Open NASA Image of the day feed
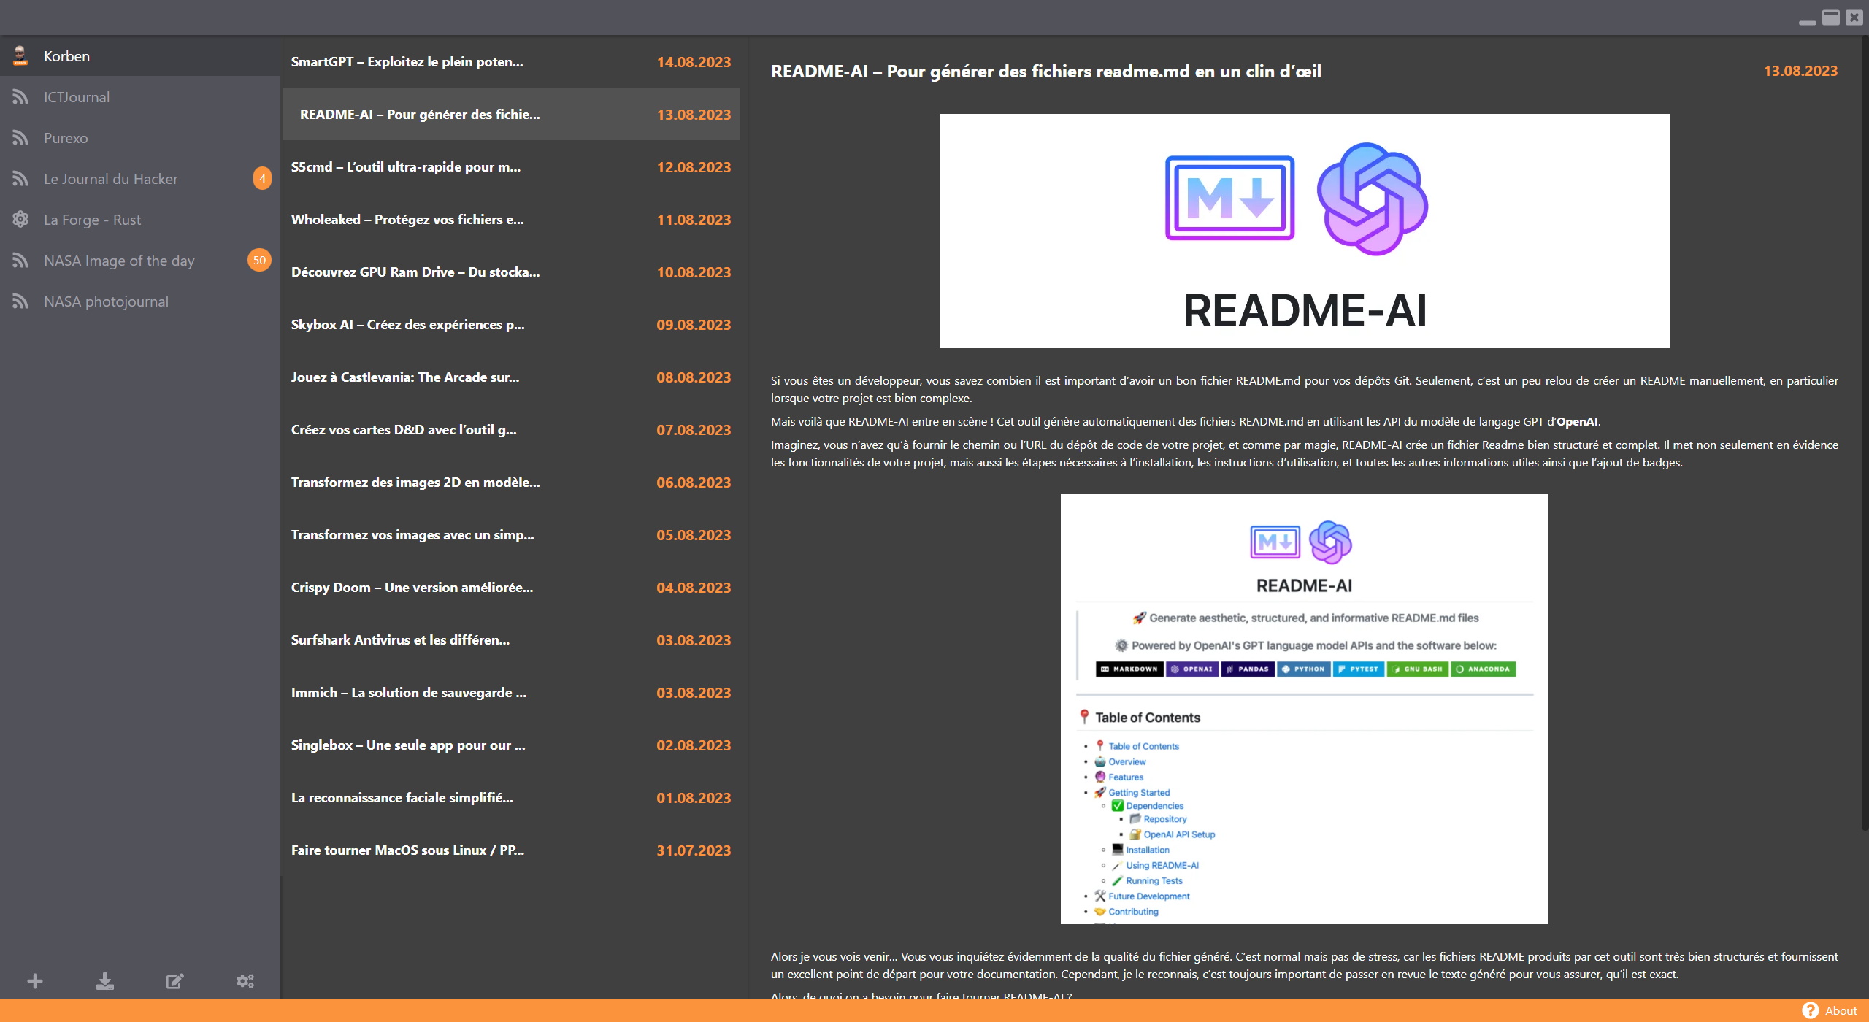1869x1022 pixels. pyautogui.click(x=140, y=261)
